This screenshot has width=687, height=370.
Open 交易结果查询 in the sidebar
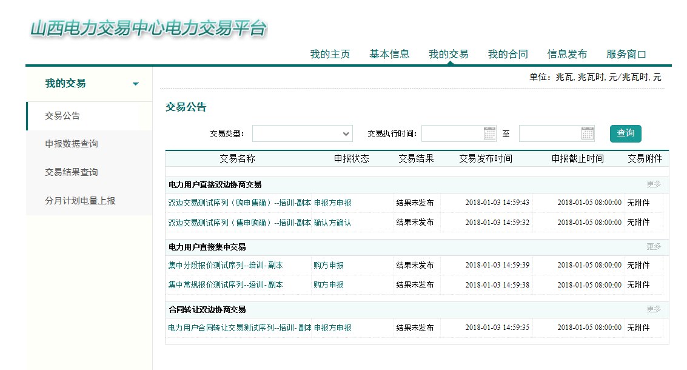(x=72, y=172)
